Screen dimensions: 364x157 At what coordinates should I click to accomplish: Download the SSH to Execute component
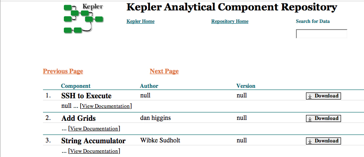324,96
